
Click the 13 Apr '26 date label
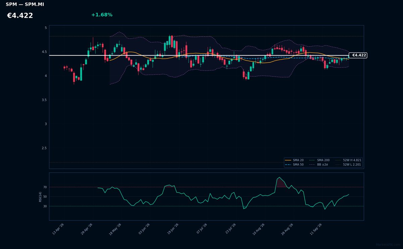click(x=58, y=229)
